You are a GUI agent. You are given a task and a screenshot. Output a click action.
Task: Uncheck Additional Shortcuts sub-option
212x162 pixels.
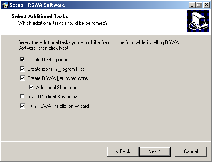pos(31,88)
